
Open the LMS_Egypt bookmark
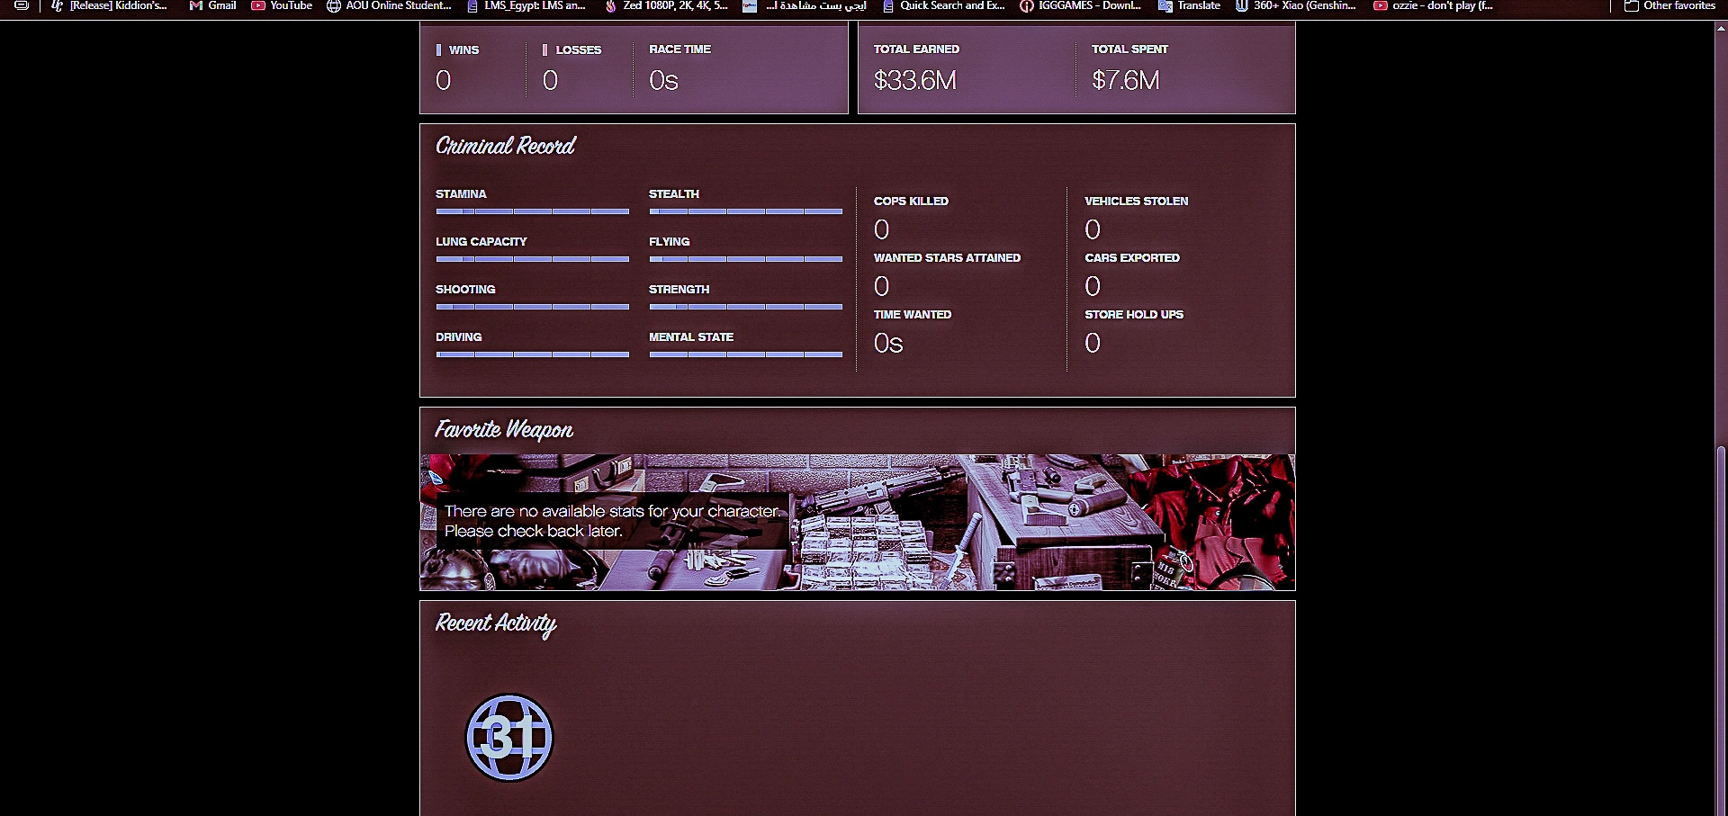point(526,5)
